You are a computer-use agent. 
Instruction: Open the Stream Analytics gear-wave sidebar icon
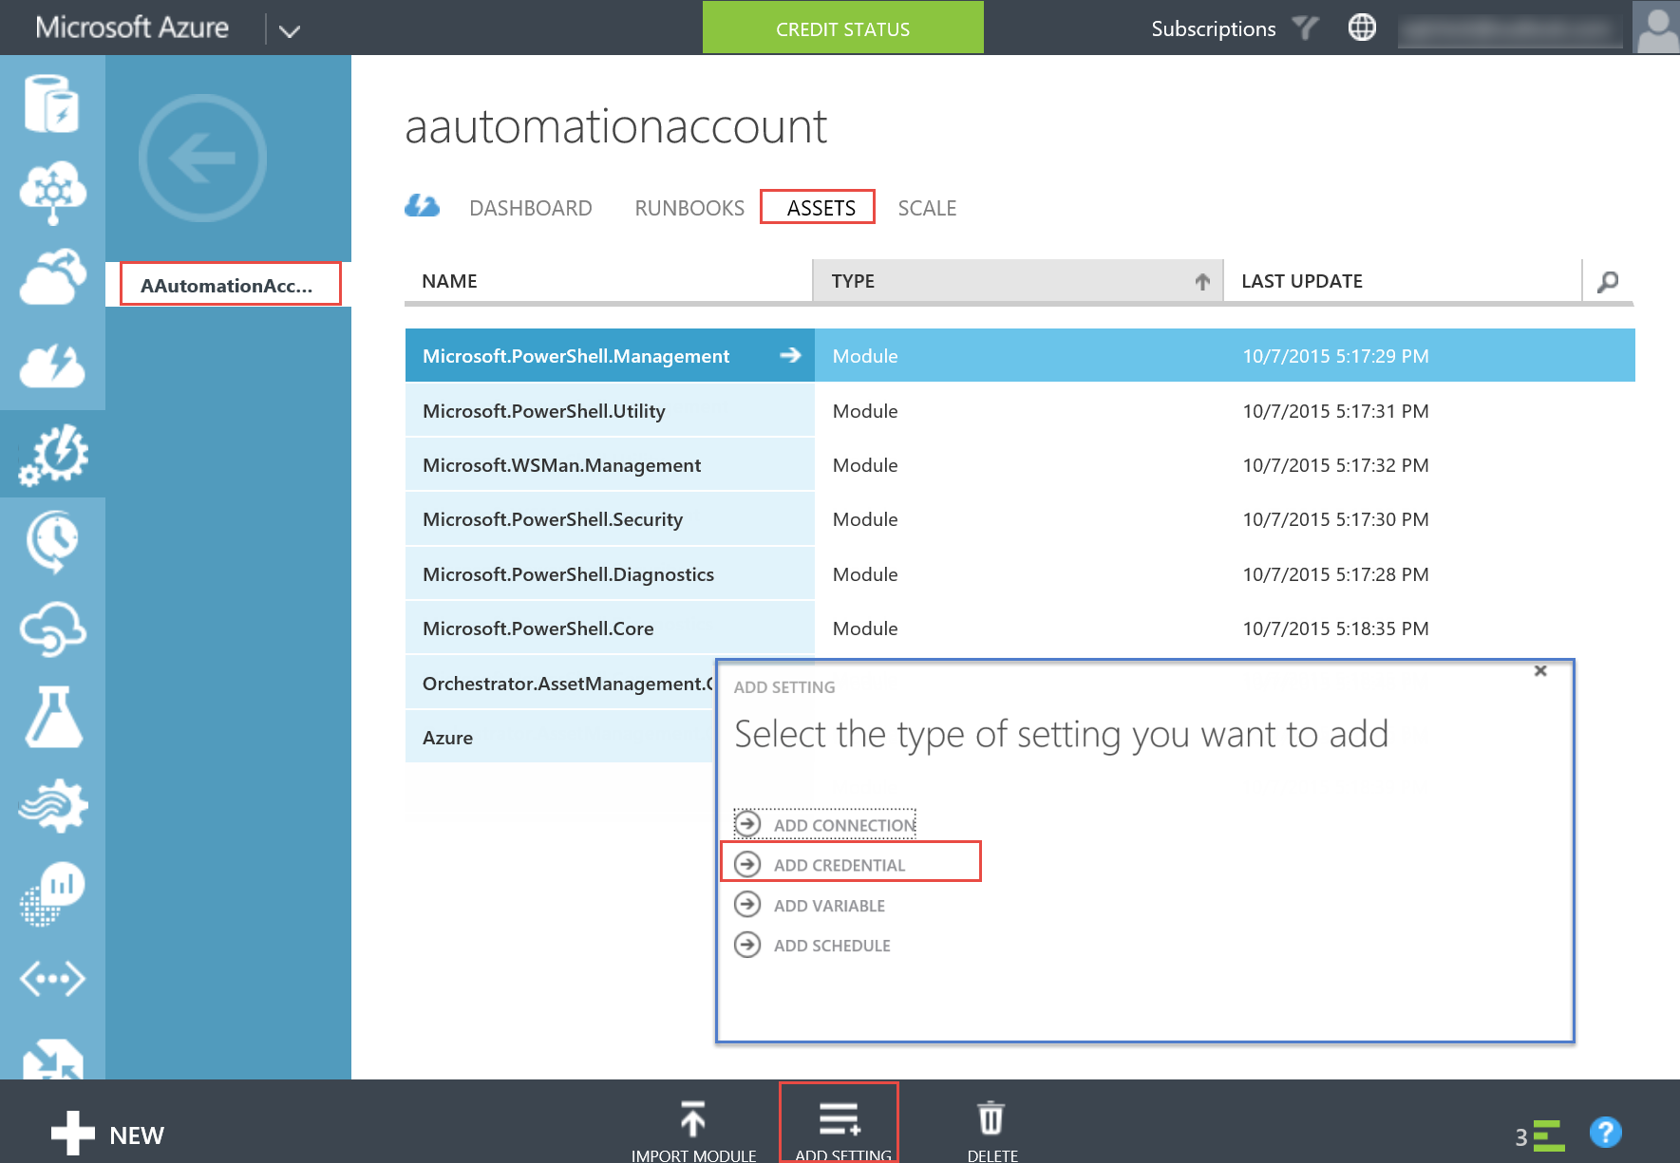tap(52, 805)
